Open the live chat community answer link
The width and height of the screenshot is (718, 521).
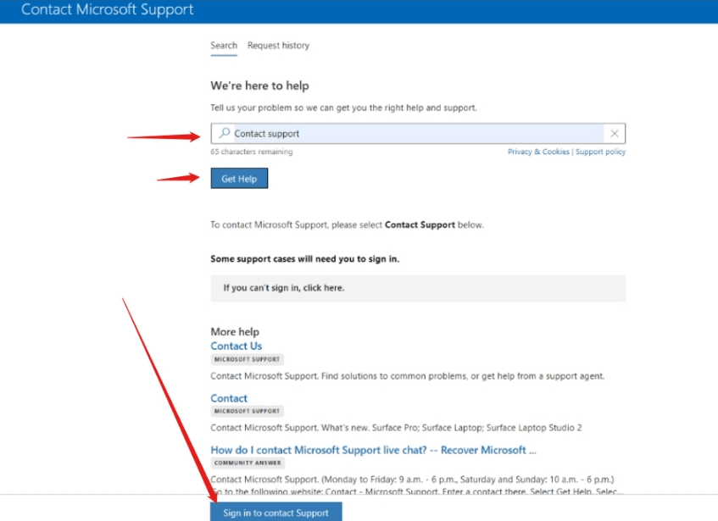coord(373,450)
